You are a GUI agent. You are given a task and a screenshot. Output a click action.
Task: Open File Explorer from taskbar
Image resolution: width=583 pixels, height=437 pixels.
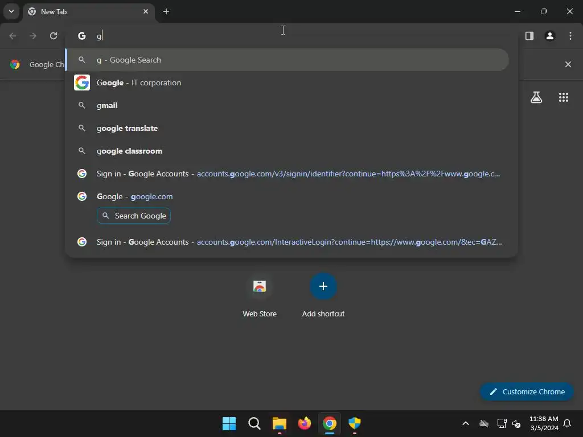point(279,423)
